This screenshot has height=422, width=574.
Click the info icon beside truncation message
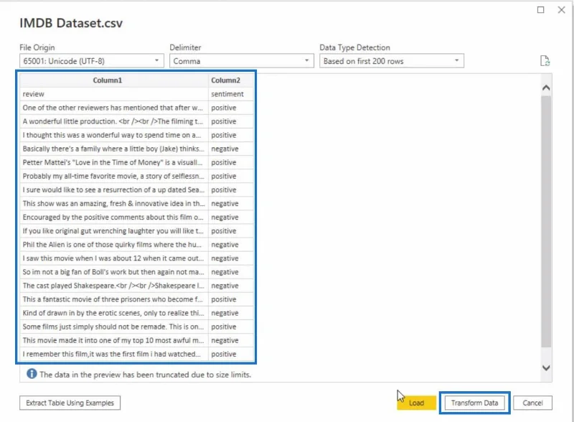[32, 374]
